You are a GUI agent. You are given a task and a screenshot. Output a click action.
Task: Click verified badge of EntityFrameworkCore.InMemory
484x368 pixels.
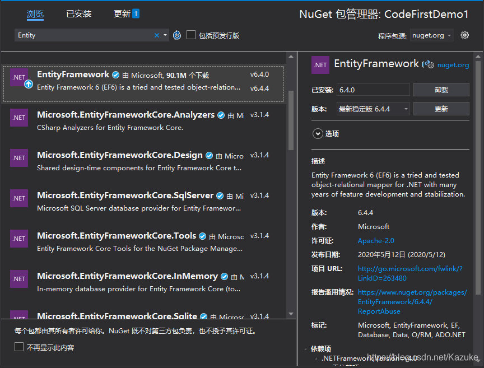225,276
